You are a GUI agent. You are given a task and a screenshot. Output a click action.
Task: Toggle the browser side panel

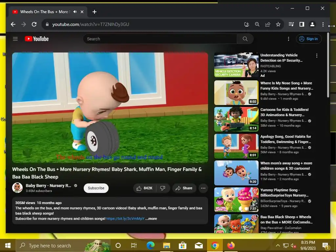click(302, 24)
